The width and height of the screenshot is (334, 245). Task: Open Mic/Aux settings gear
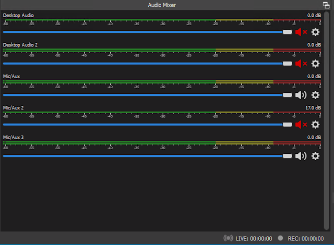315,95
